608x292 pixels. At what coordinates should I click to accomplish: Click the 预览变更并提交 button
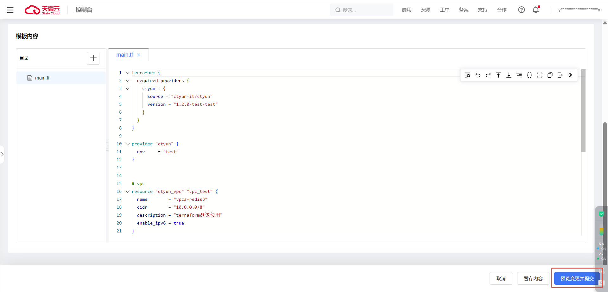pyautogui.click(x=577, y=278)
